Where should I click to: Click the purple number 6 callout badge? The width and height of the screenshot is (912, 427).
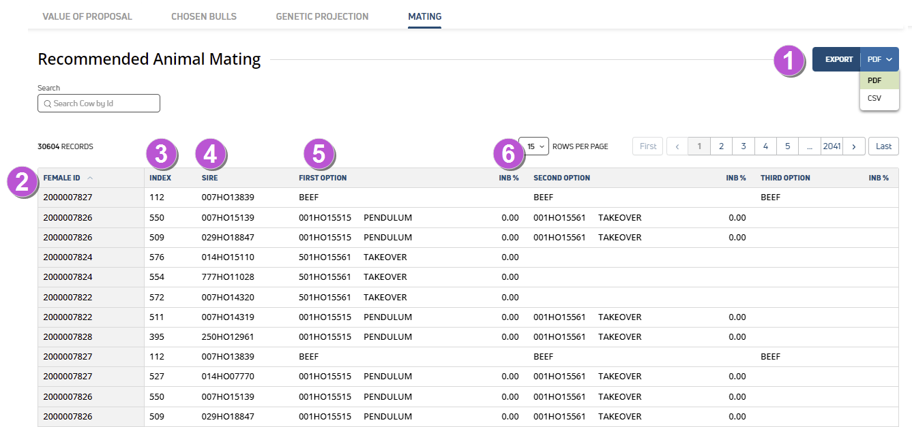(x=508, y=155)
